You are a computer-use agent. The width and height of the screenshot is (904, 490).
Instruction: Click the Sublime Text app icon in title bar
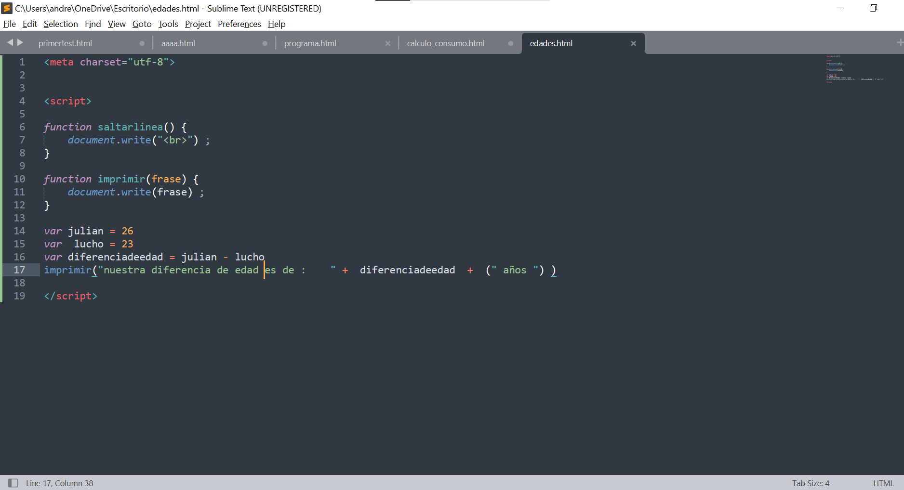[7, 8]
